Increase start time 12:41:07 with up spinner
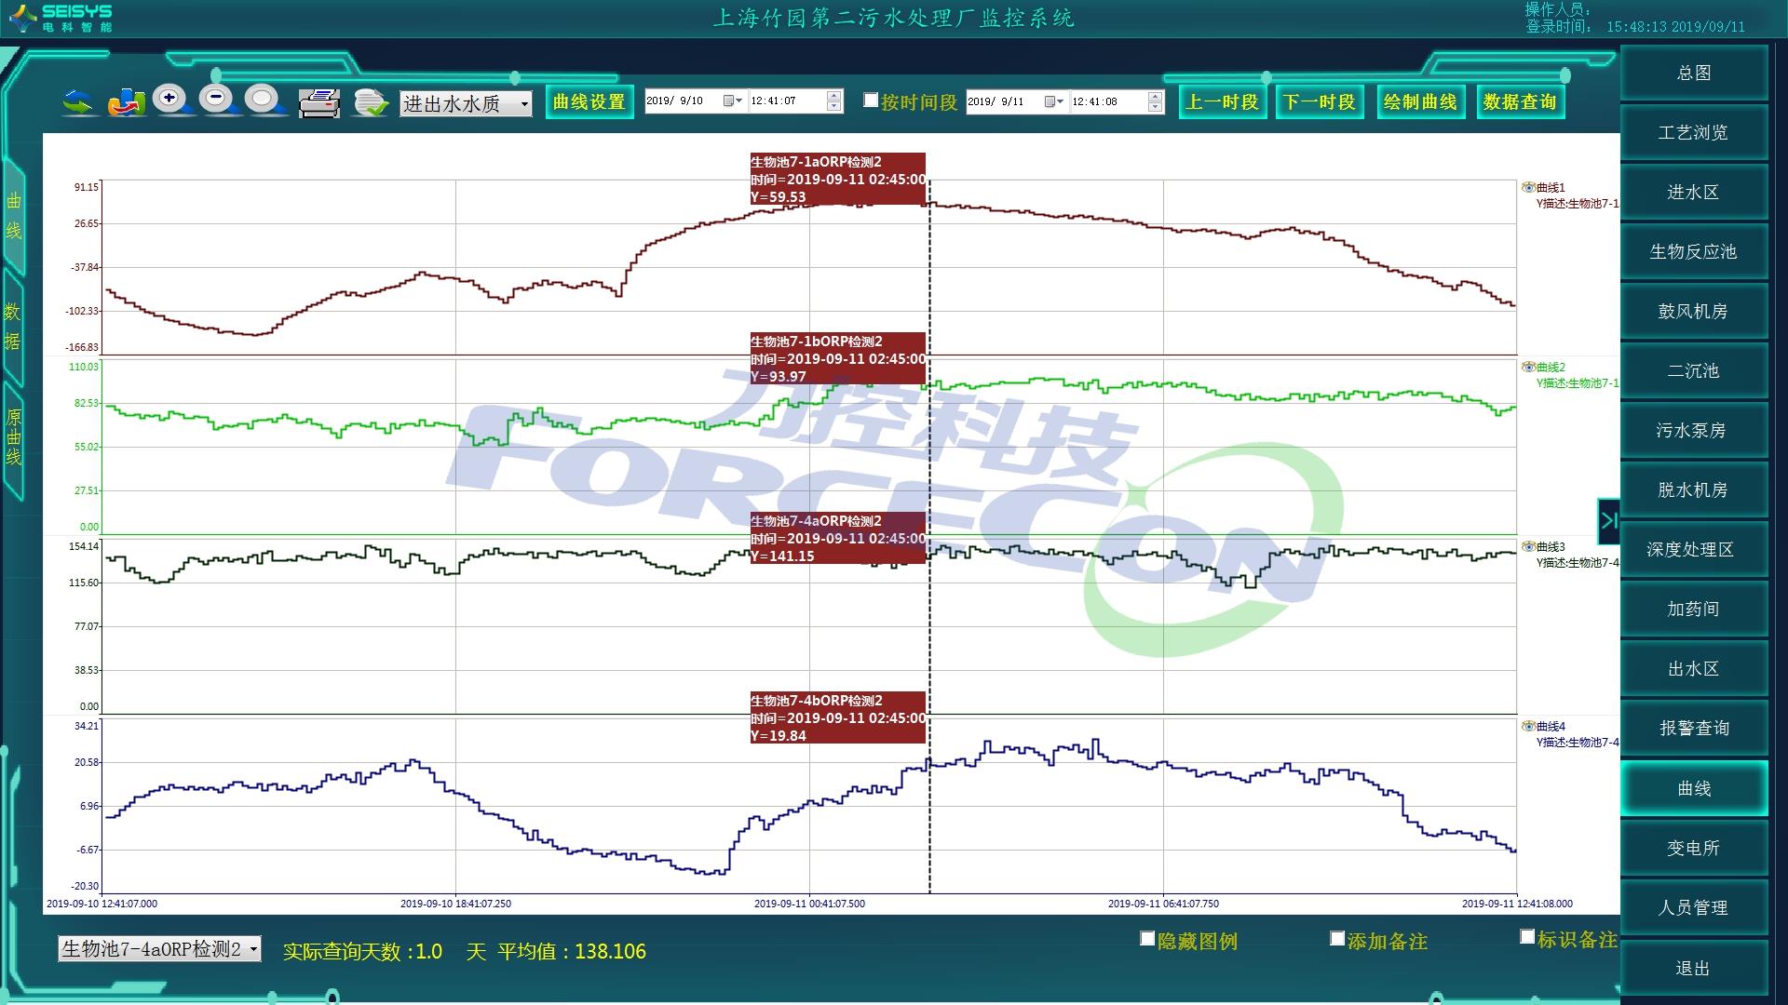The width and height of the screenshot is (1788, 1005). [x=834, y=96]
